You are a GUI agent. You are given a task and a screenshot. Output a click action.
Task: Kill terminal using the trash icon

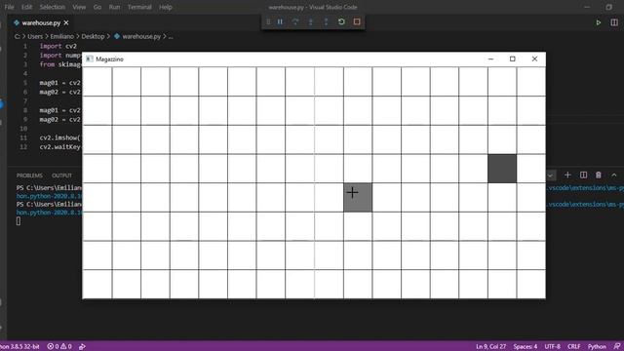pos(598,175)
